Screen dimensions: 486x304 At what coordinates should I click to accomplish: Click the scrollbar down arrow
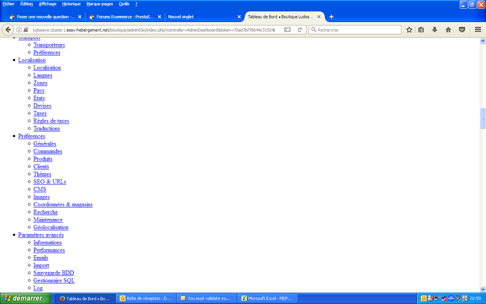[483, 289]
